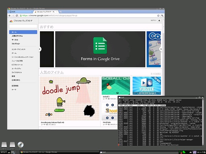Open the メニュー start button in taskbar
Viewport: 206px width, 154px height.
(x=4, y=152)
